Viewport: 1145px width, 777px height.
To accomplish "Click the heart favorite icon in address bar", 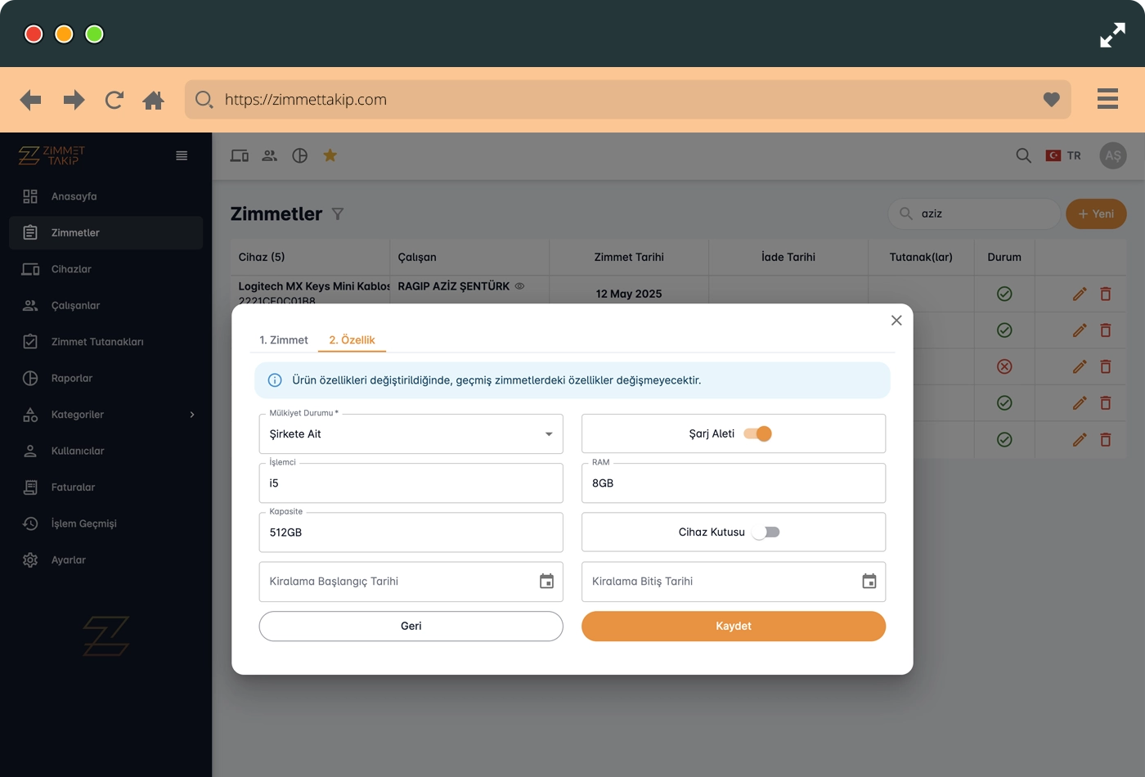I will (1052, 100).
